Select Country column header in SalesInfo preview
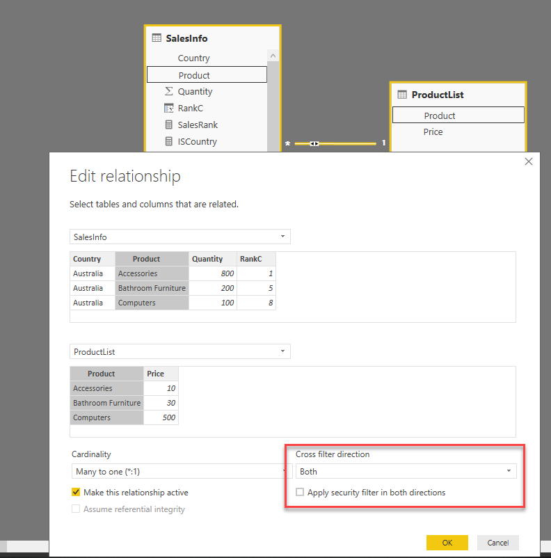The height and width of the screenshot is (558, 551). coord(93,259)
